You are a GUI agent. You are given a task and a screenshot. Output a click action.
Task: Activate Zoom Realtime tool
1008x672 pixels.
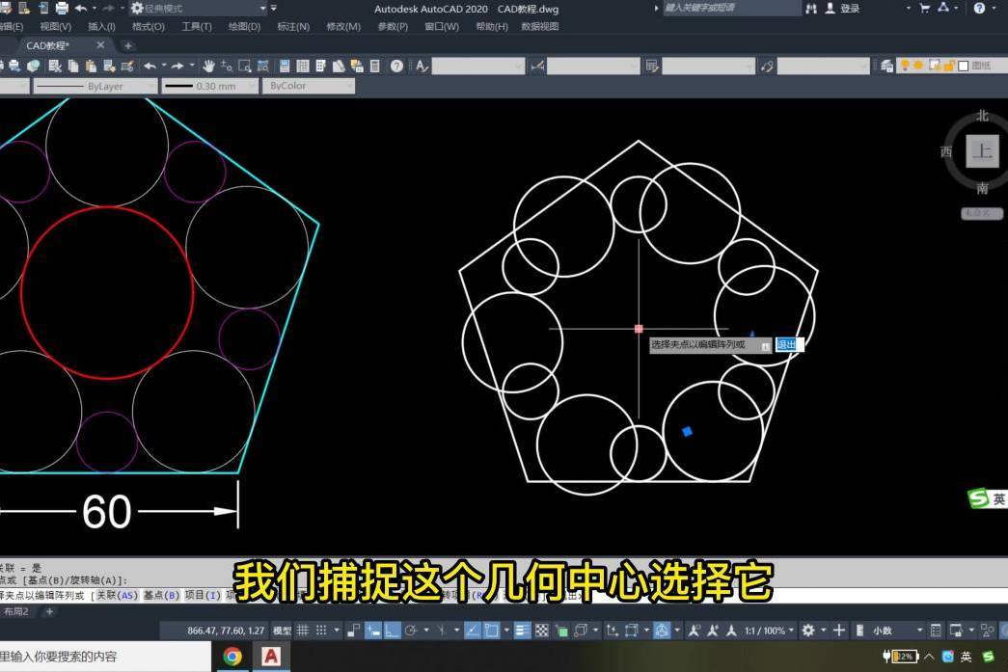point(227,66)
